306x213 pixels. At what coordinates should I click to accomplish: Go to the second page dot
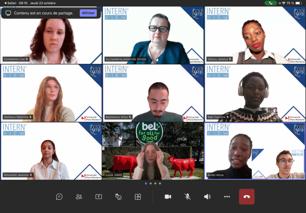[151, 183]
